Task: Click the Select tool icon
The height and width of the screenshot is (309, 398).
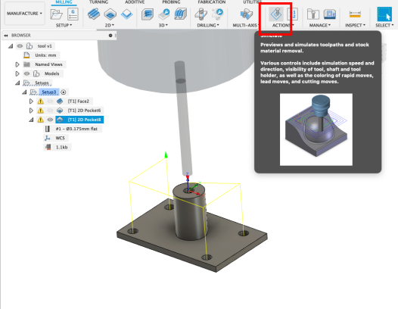Action: [384, 14]
